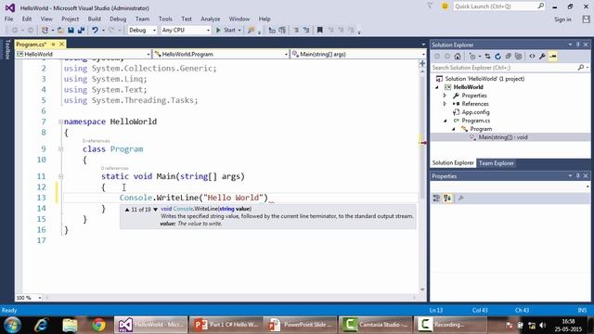Click the notifications flag icon in title bar
Viewport: 594px width, 334px height.
coord(430,6)
